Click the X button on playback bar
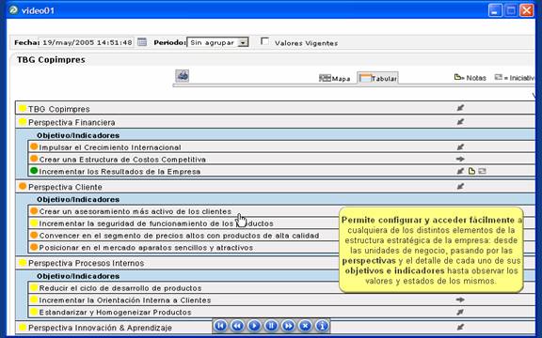Viewport: 542px width, 338px height. point(305,326)
